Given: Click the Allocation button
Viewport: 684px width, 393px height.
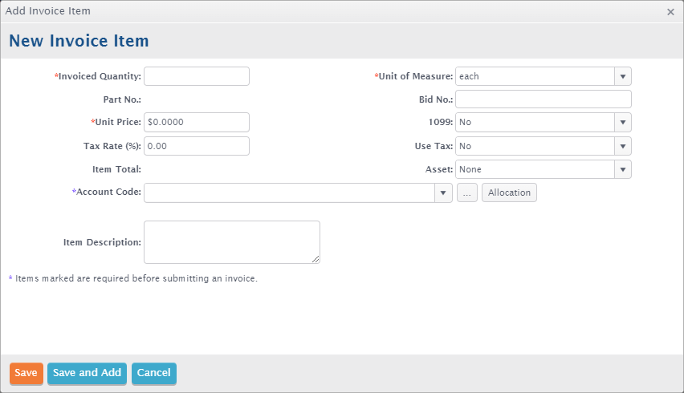Looking at the screenshot, I should click(x=509, y=192).
